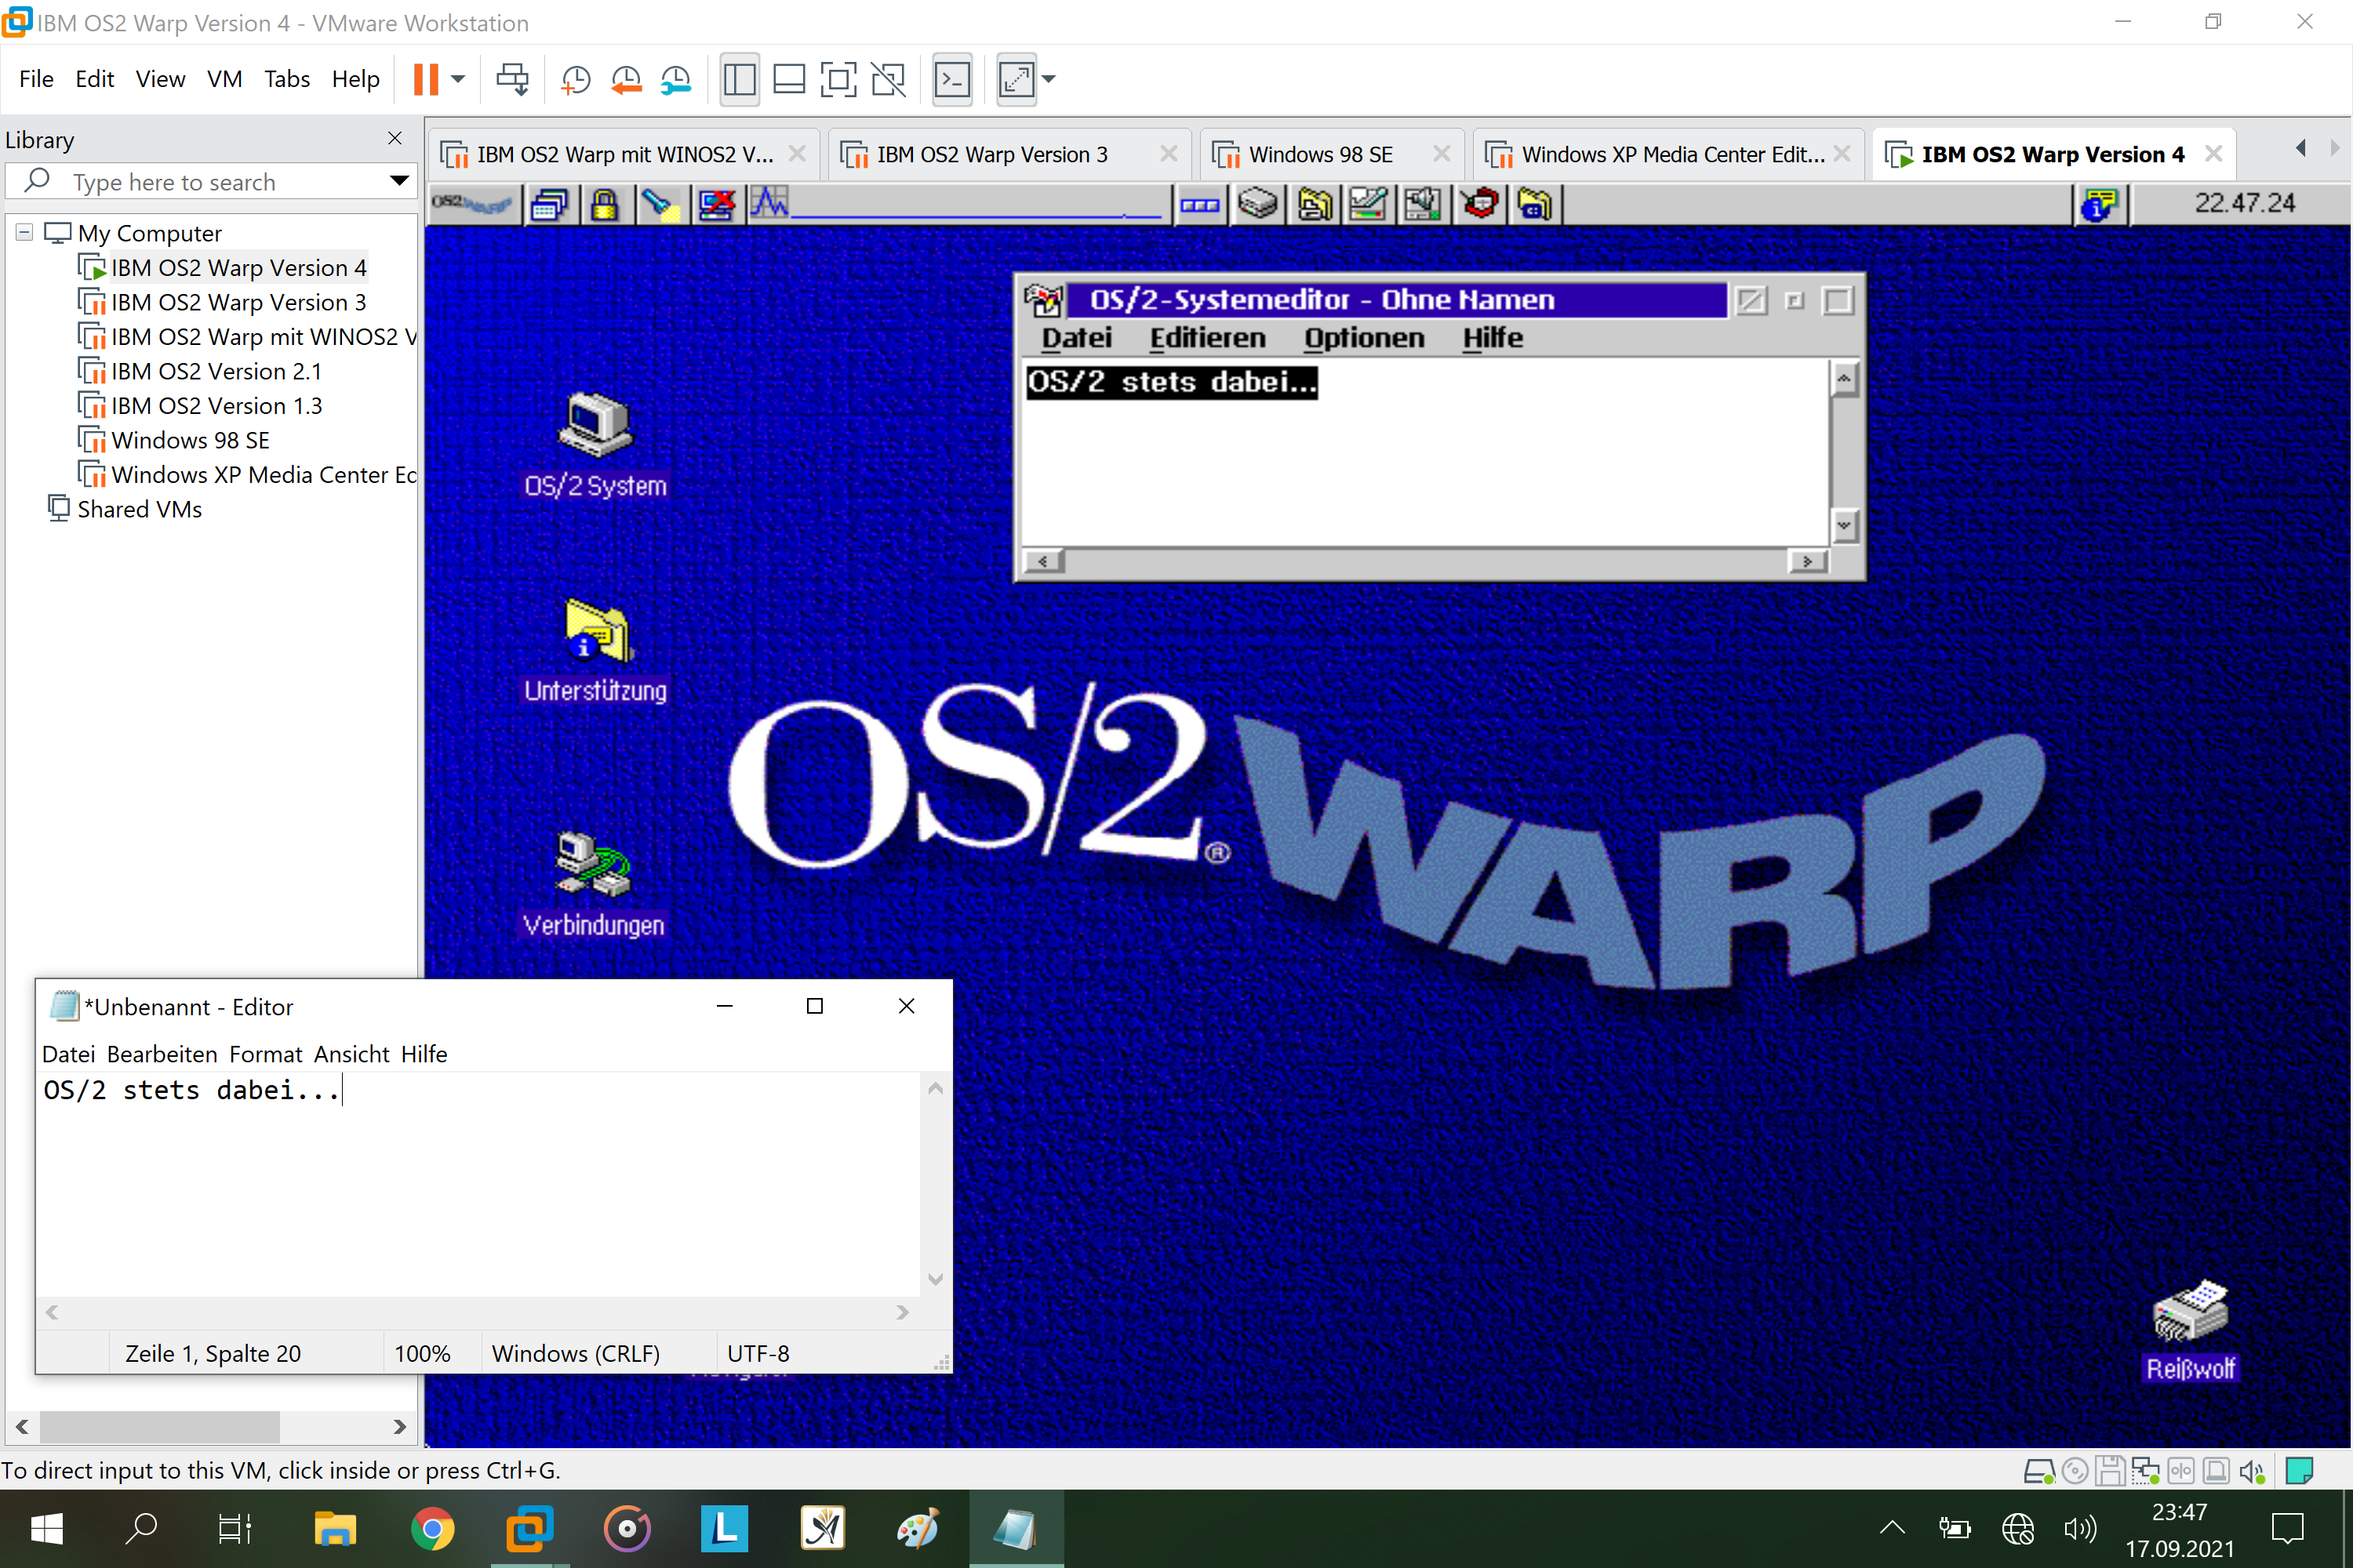2353x1568 pixels.
Task: Open the stretch mode dropdown arrow
Action: pyautogui.click(x=1049, y=79)
